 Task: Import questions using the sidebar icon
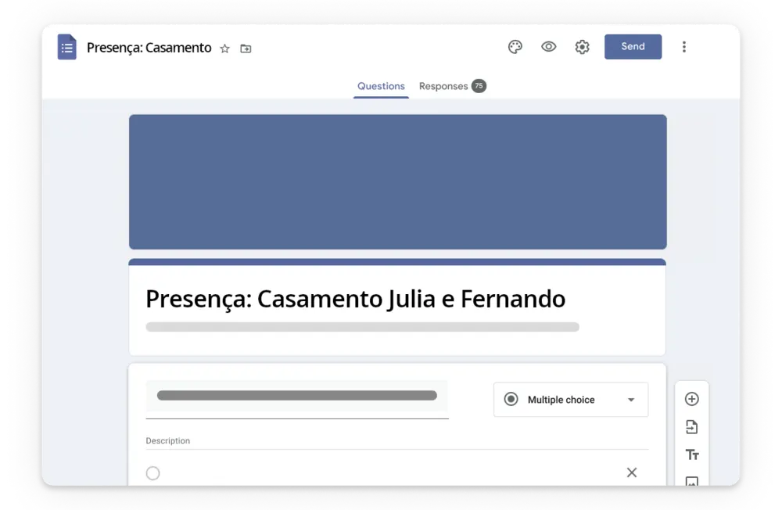(x=692, y=426)
